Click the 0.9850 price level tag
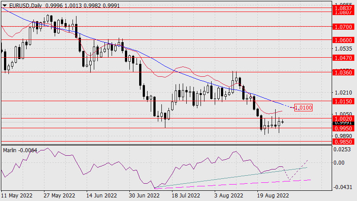 coord(344,142)
